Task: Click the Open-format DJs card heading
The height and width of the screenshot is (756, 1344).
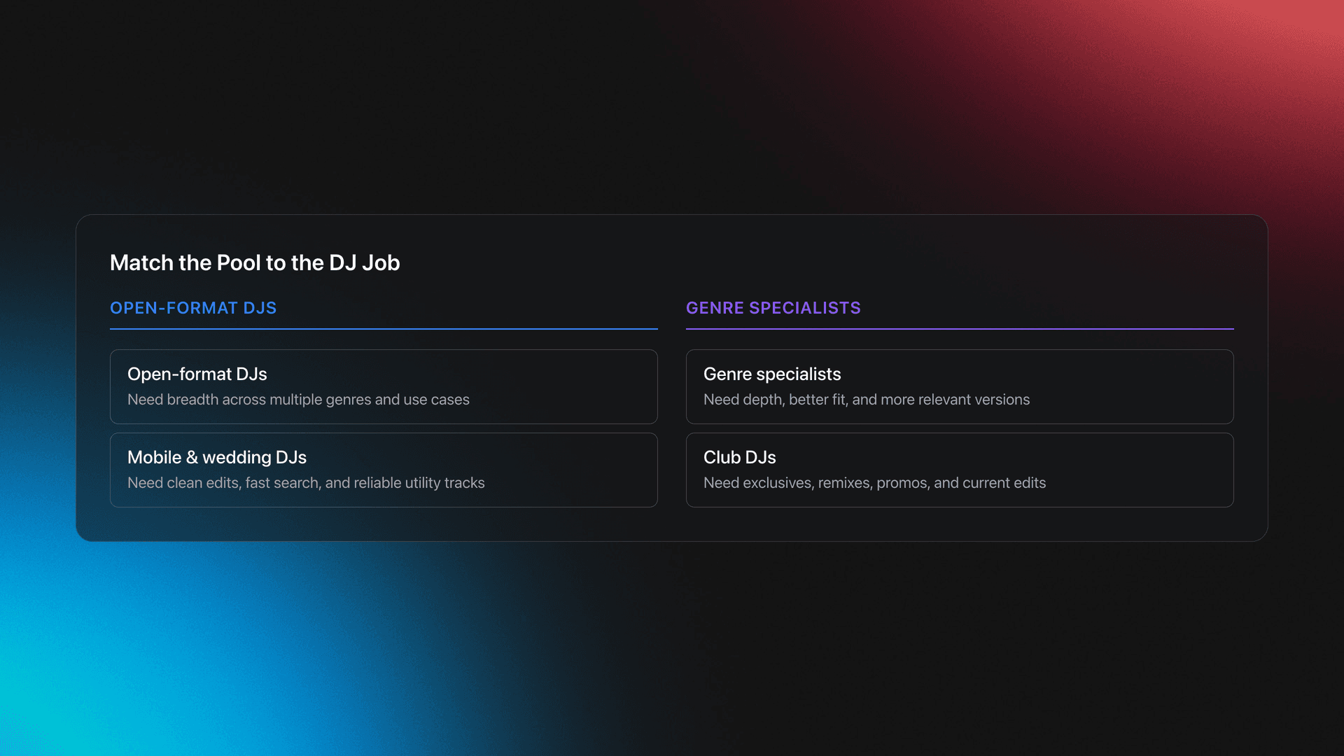Action: coord(197,374)
